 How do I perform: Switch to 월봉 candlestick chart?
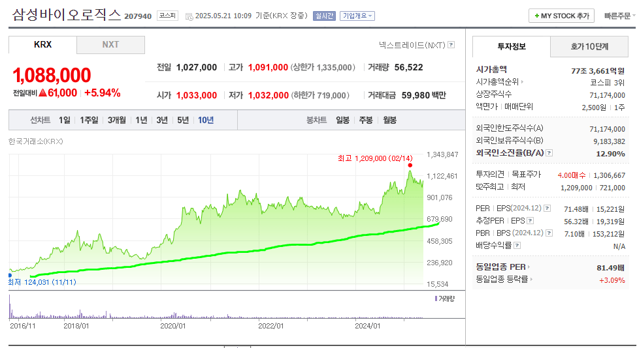389,121
